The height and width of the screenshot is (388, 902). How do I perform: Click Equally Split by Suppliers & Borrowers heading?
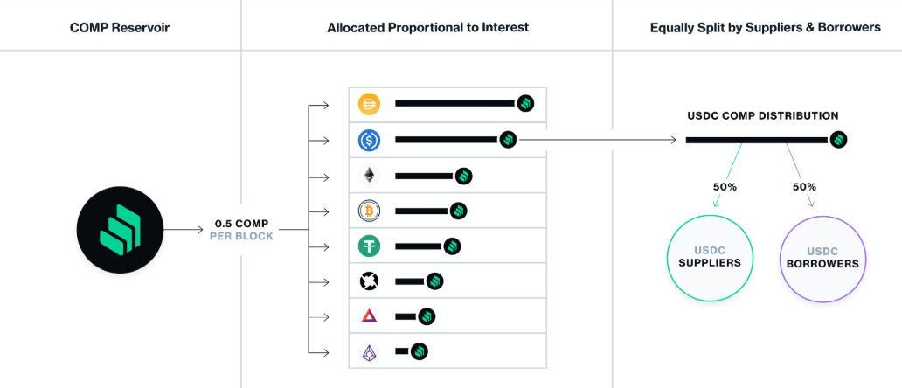(x=765, y=28)
